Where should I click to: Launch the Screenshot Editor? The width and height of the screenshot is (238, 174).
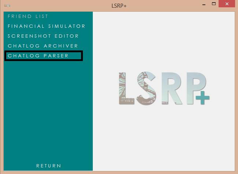(43, 36)
